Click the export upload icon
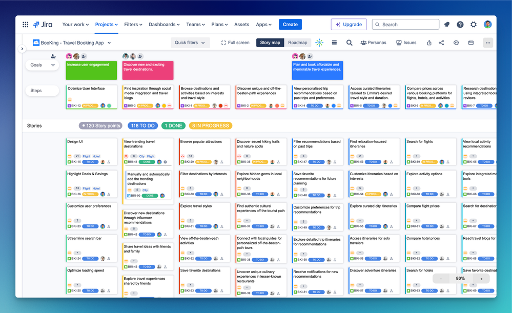 pyautogui.click(x=429, y=43)
